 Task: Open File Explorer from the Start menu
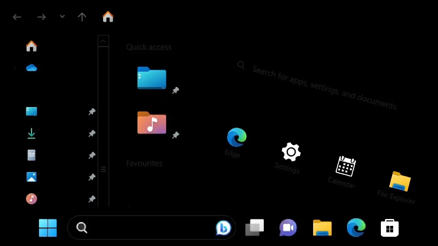pos(400,181)
